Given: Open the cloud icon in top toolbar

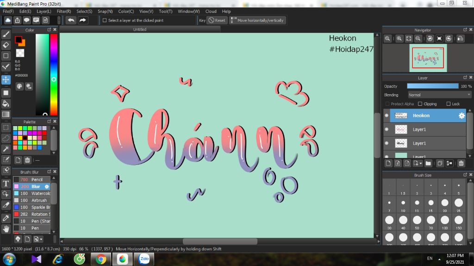Looking at the screenshot, I should (x=8, y=20).
